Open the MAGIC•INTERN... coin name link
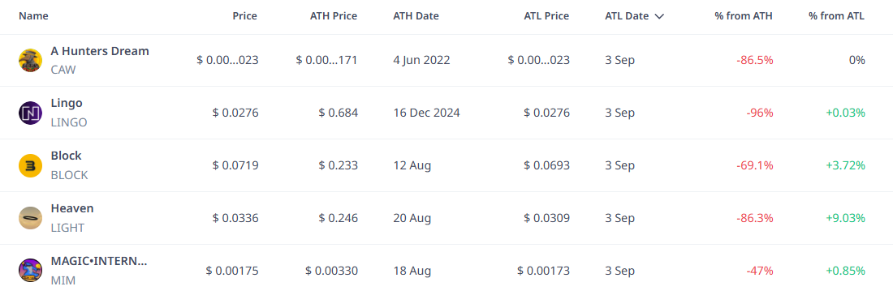Screen dimensions: 893x295 click(x=99, y=262)
